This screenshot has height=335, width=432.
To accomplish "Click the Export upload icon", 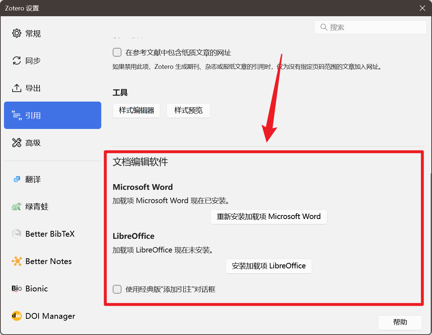I will tap(17, 88).
